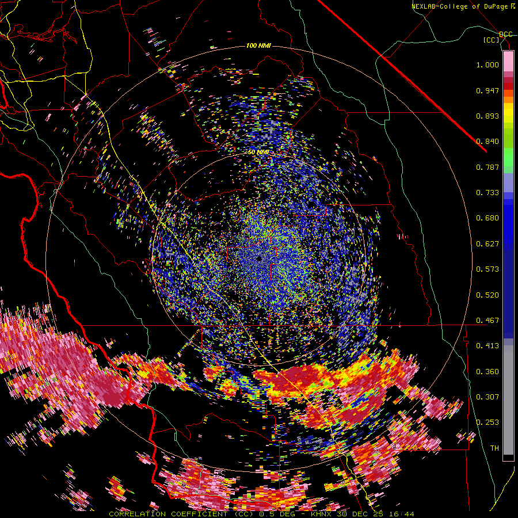Pick the light pink top color bar segment
Screen dimensions: 518x518
tap(508, 62)
